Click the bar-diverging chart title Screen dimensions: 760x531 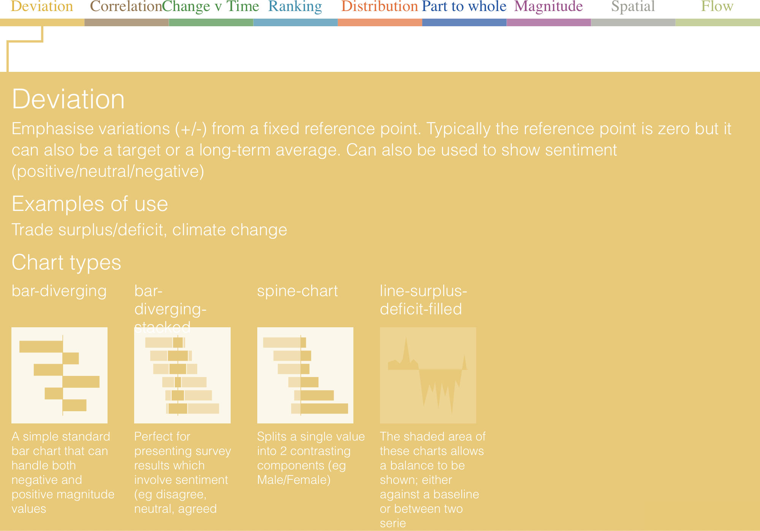[59, 291]
